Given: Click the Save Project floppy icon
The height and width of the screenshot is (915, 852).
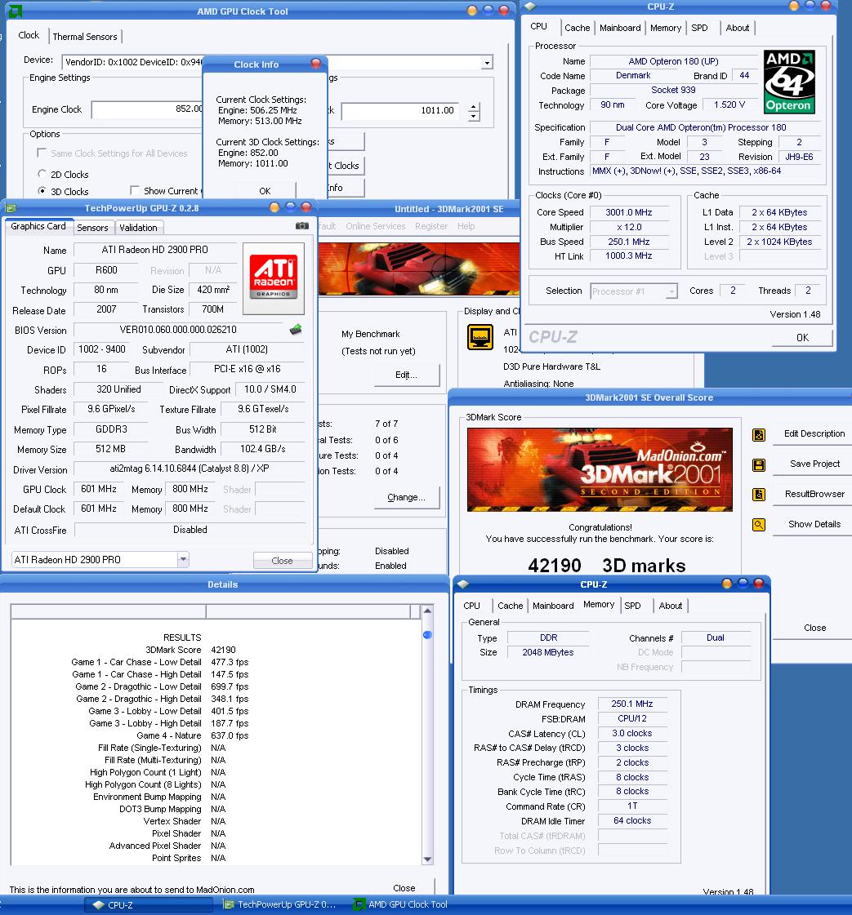Looking at the screenshot, I should pos(759,465).
